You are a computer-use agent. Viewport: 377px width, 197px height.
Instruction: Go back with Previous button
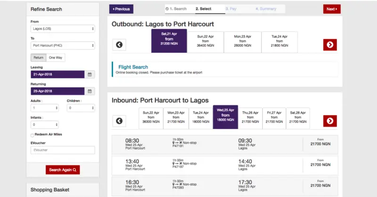pos(121,9)
